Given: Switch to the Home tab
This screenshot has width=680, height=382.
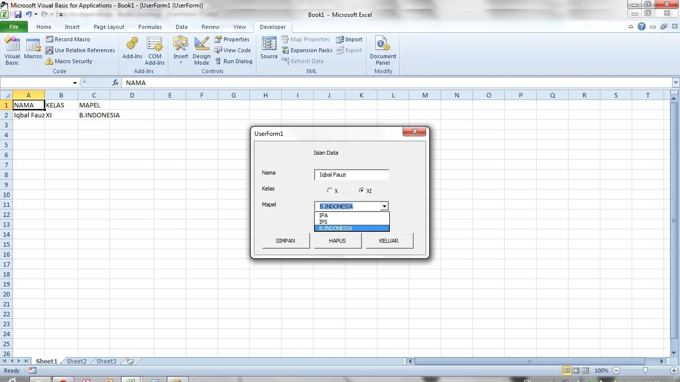Looking at the screenshot, I should pos(44,27).
